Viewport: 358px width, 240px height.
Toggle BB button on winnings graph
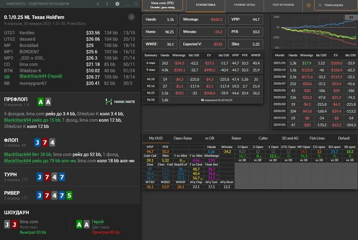[351, 17]
